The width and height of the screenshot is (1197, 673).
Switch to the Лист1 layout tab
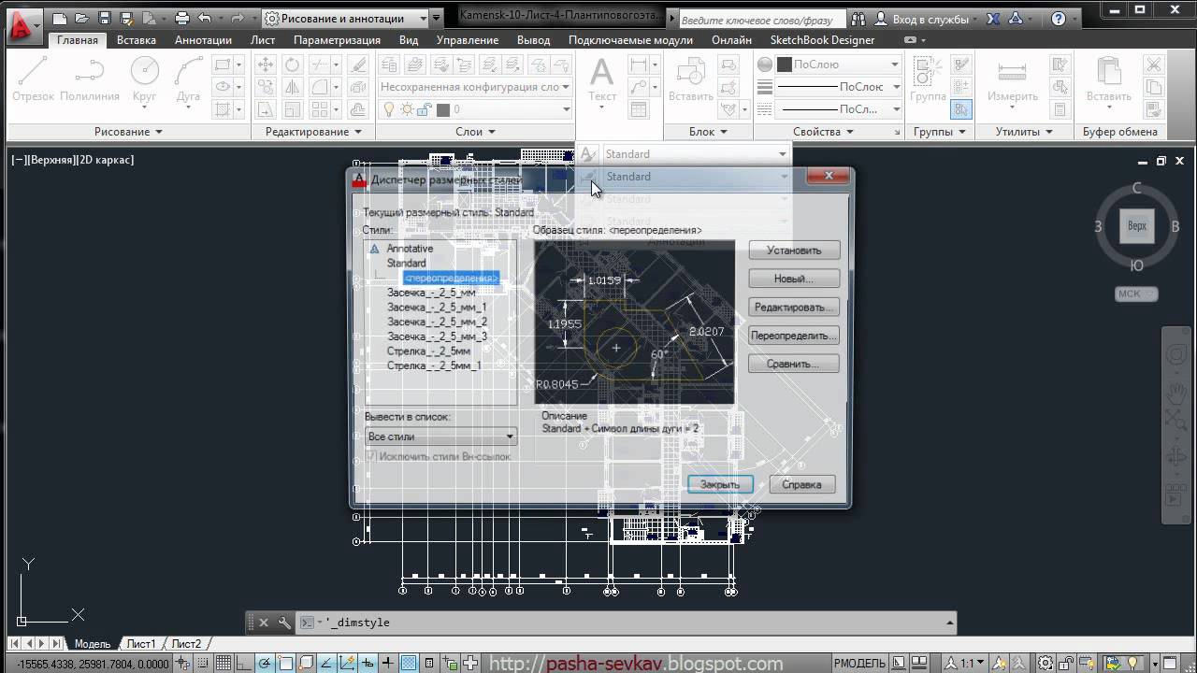pos(141,644)
